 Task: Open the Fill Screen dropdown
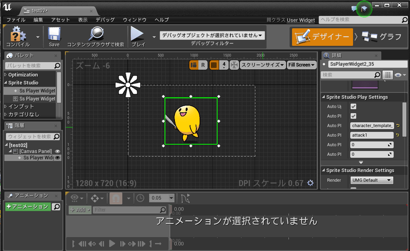click(x=302, y=65)
